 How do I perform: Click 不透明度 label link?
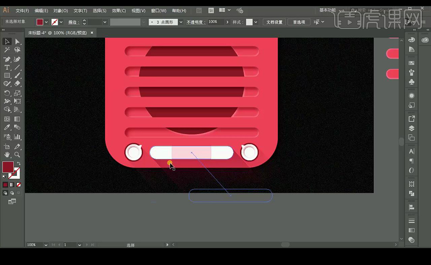[x=196, y=22]
